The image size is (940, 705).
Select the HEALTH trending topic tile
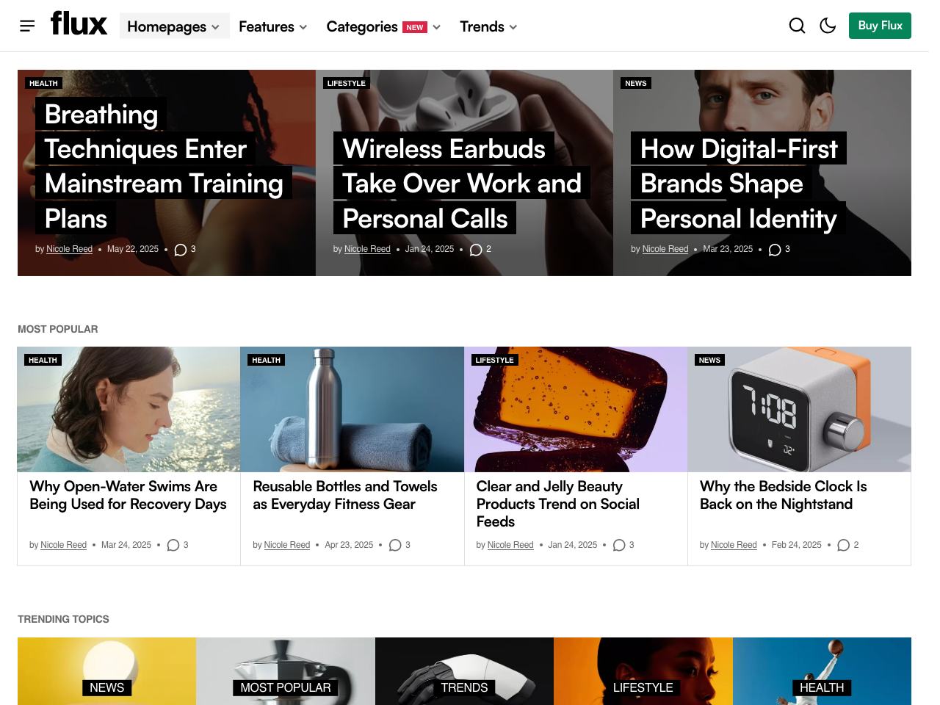point(822,671)
